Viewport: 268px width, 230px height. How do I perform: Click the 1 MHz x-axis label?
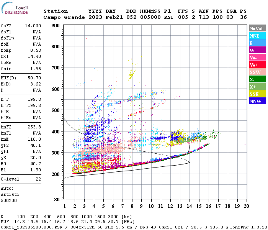(65, 206)
